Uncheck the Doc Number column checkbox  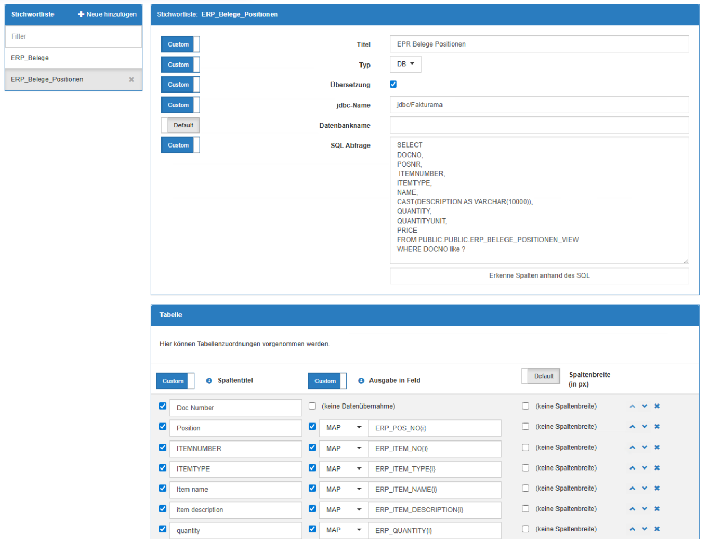163,406
